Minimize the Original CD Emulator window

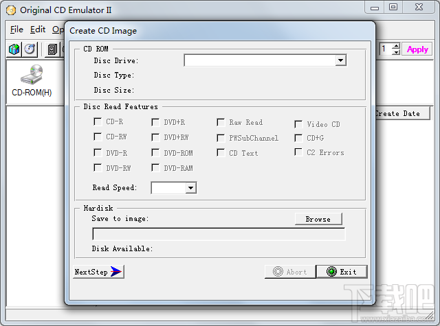(x=375, y=8)
